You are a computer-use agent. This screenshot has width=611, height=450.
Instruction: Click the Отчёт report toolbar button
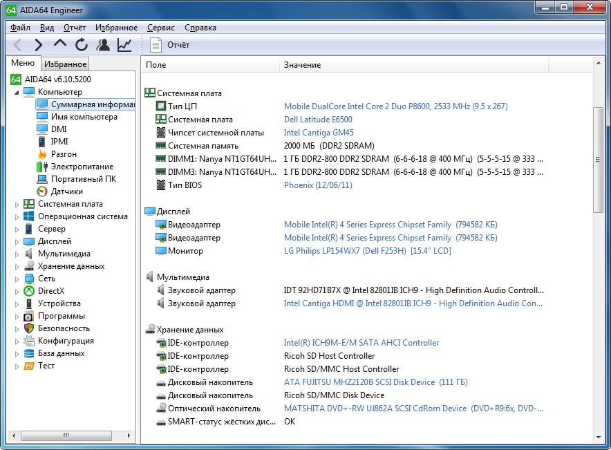click(170, 45)
